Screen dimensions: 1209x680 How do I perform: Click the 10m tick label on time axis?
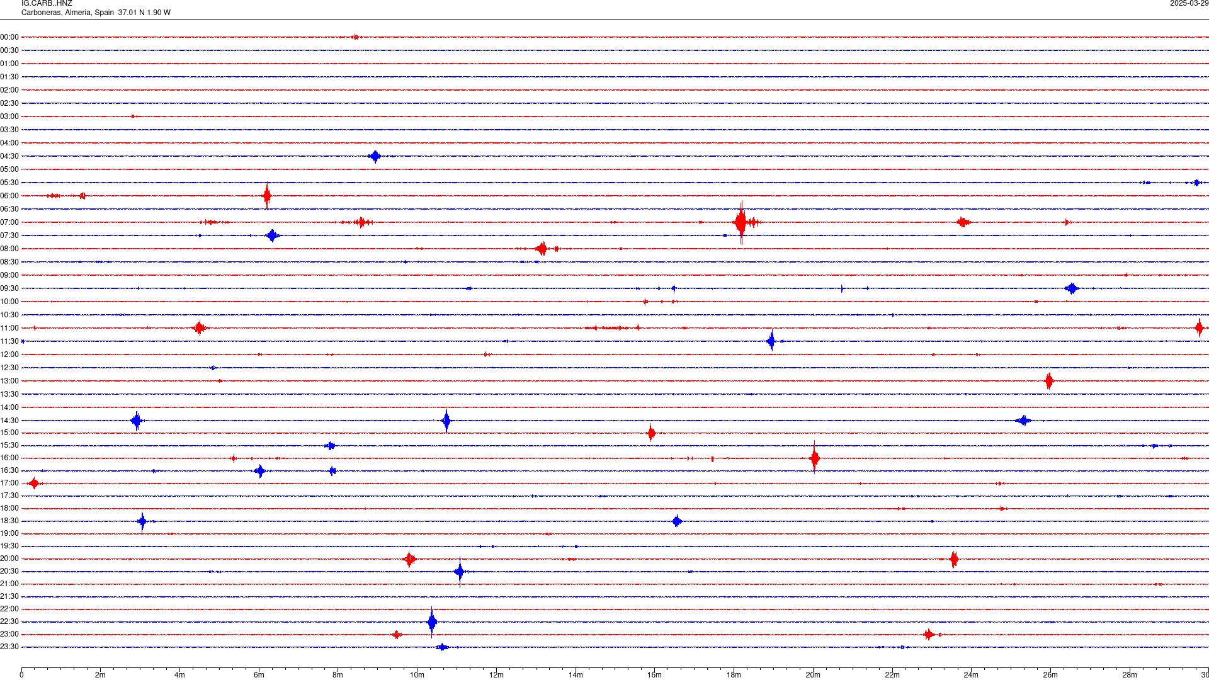point(417,675)
